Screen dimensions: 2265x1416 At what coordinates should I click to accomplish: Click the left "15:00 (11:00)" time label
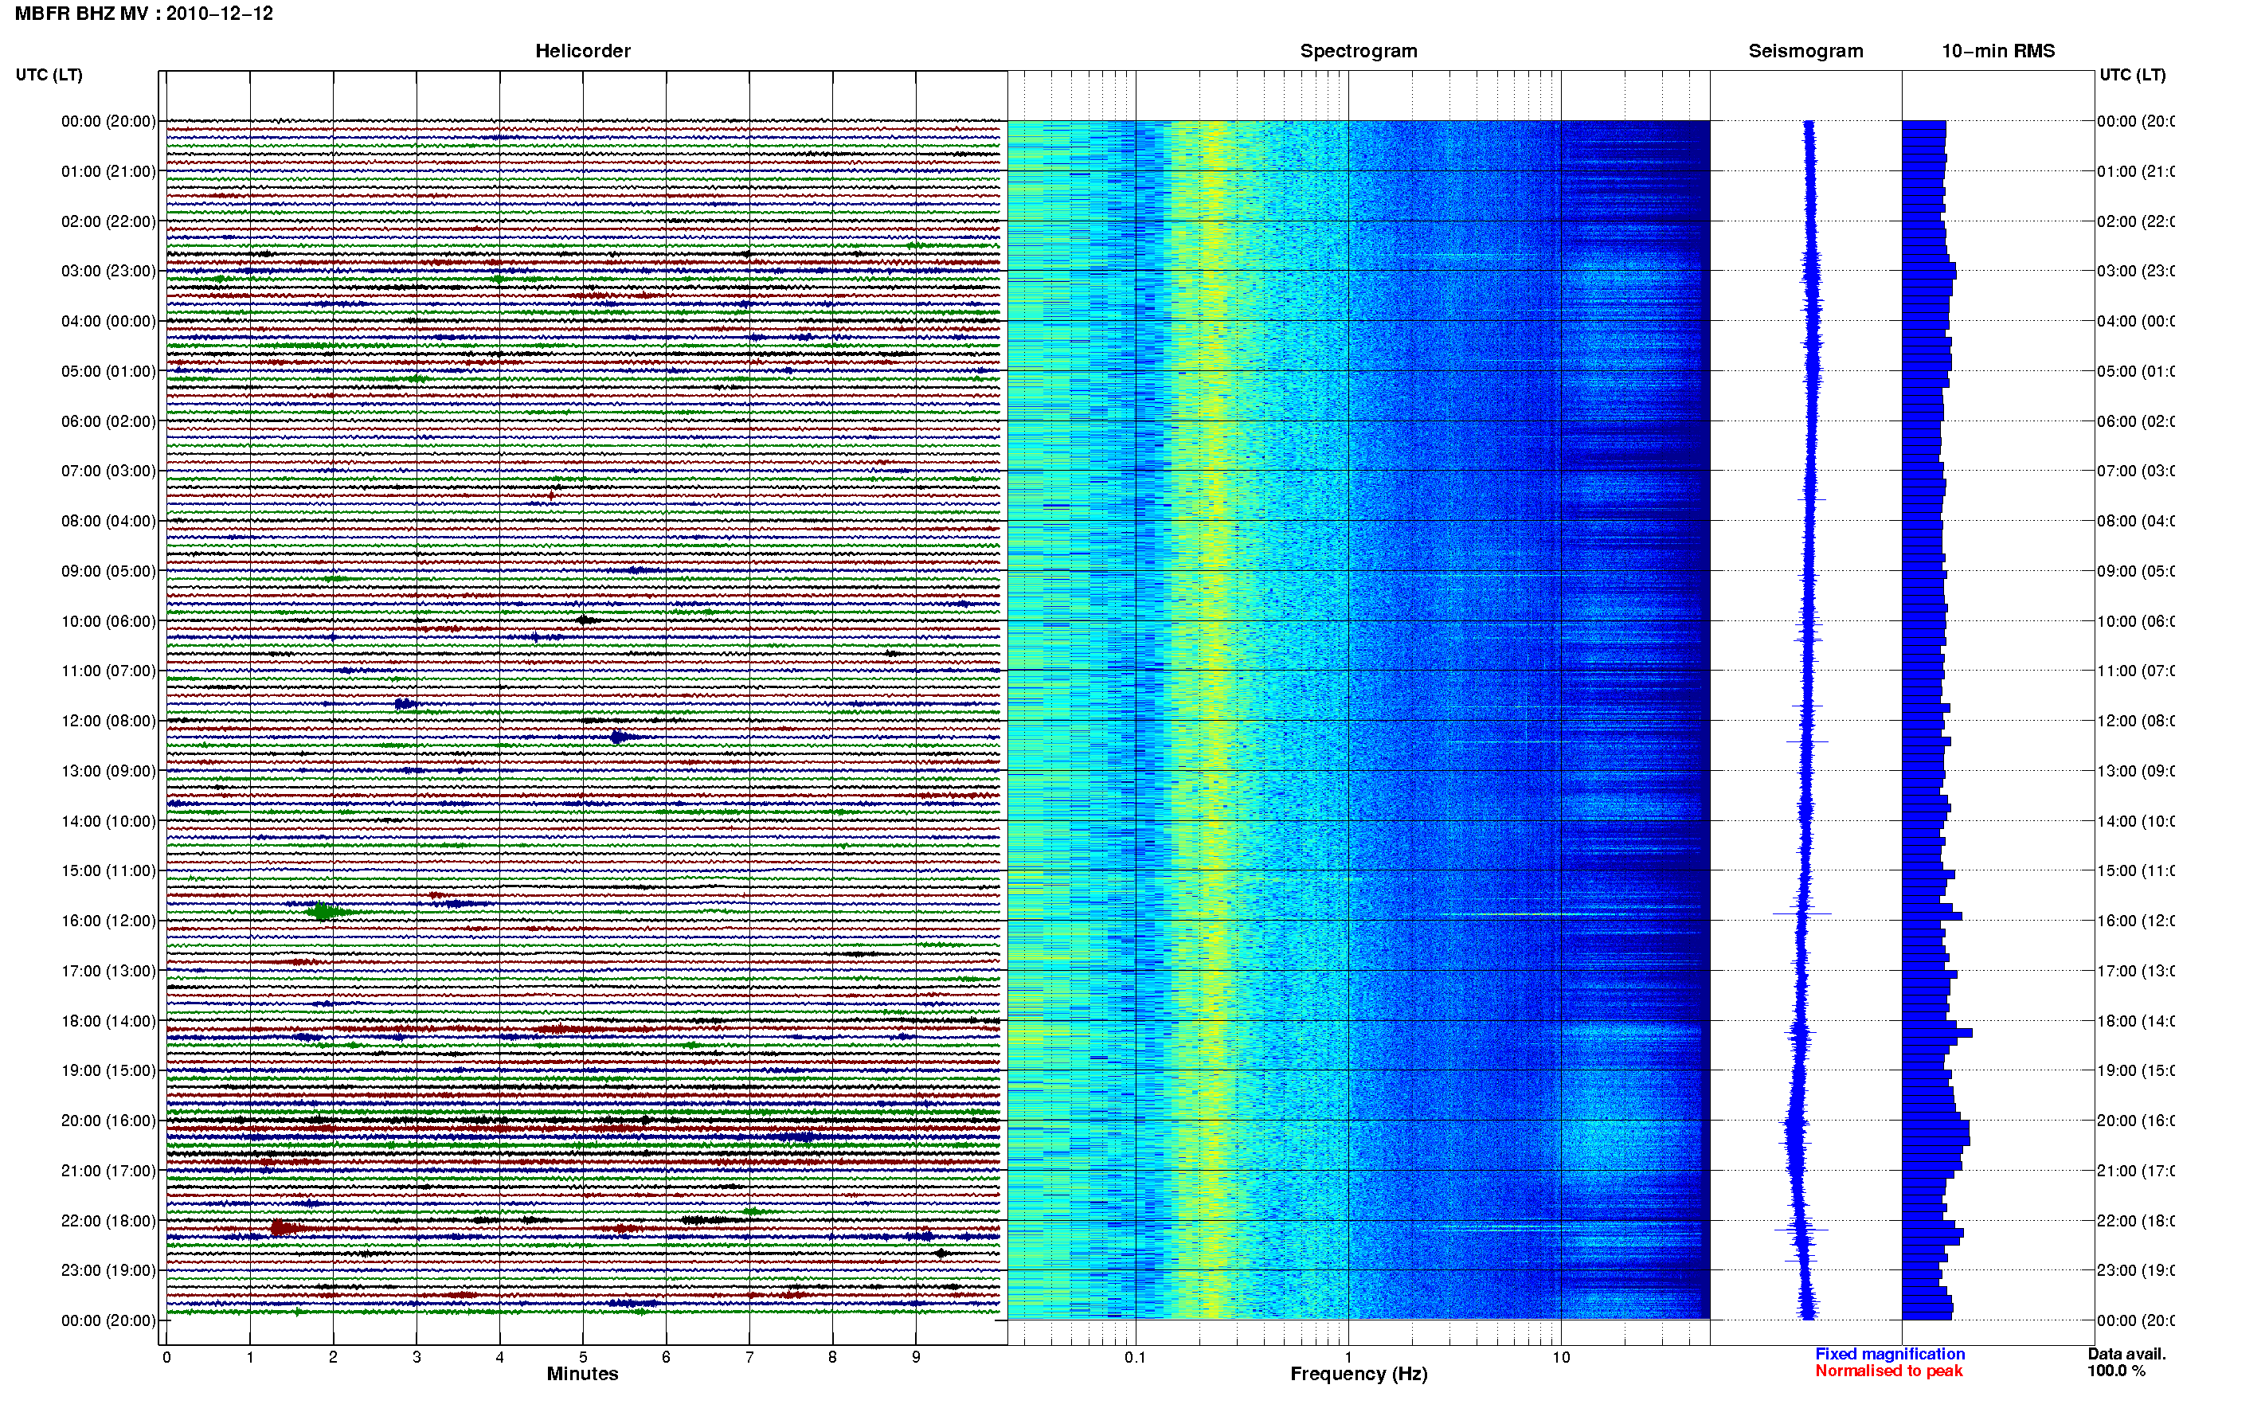click(x=108, y=871)
